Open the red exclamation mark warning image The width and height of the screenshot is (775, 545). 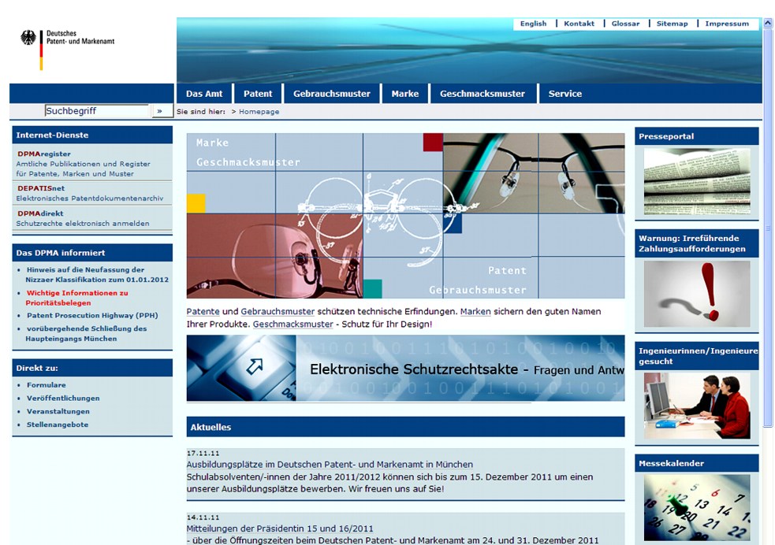pos(697,294)
